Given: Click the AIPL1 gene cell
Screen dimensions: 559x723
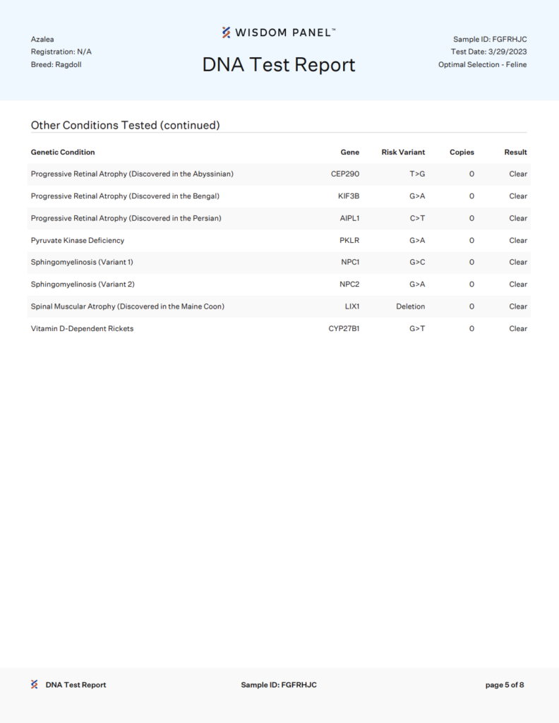Looking at the screenshot, I should [350, 218].
